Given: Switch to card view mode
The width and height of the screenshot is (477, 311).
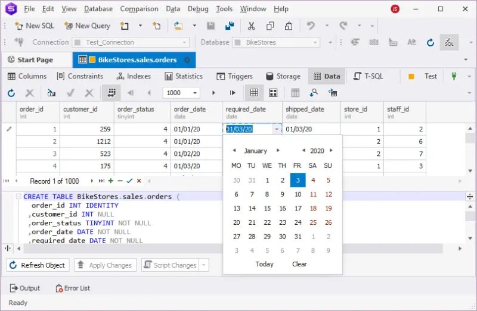Looking at the screenshot, I should [x=273, y=93].
